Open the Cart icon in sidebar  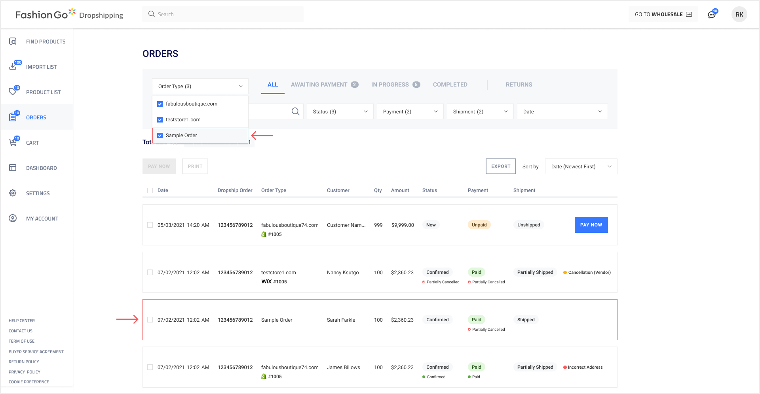[13, 142]
